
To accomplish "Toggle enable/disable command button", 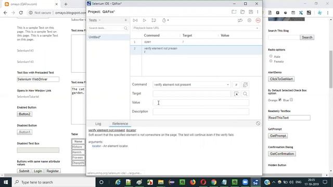I will [x=236, y=85].
